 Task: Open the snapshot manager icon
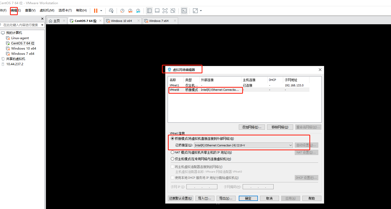tap(138, 11)
